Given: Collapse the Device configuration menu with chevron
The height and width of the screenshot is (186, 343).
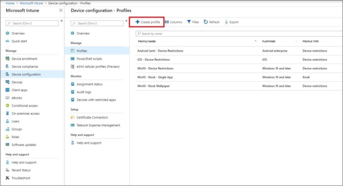Looking at the screenshot, I should [126, 21].
